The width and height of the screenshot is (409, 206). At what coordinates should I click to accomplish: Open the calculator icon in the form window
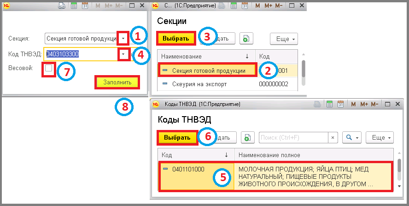(x=74, y=6)
